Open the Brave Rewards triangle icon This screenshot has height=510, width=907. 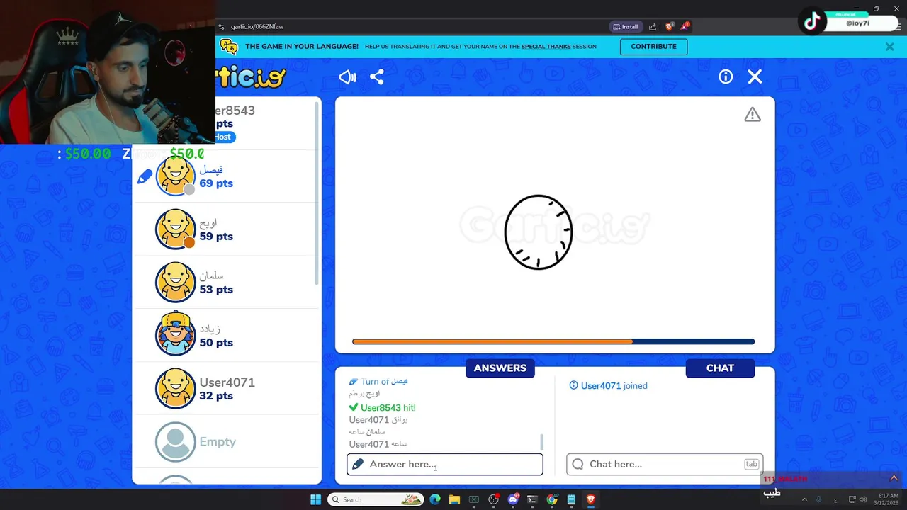click(685, 27)
